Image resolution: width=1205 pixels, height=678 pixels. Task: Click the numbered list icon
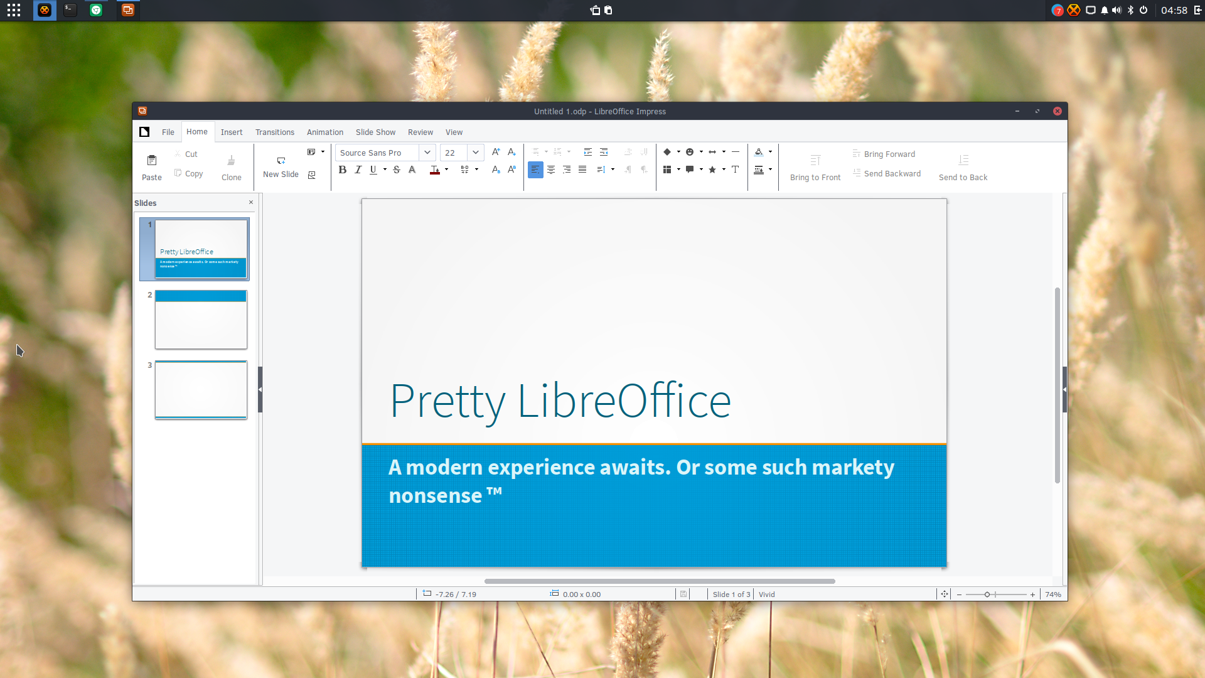[x=558, y=152]
